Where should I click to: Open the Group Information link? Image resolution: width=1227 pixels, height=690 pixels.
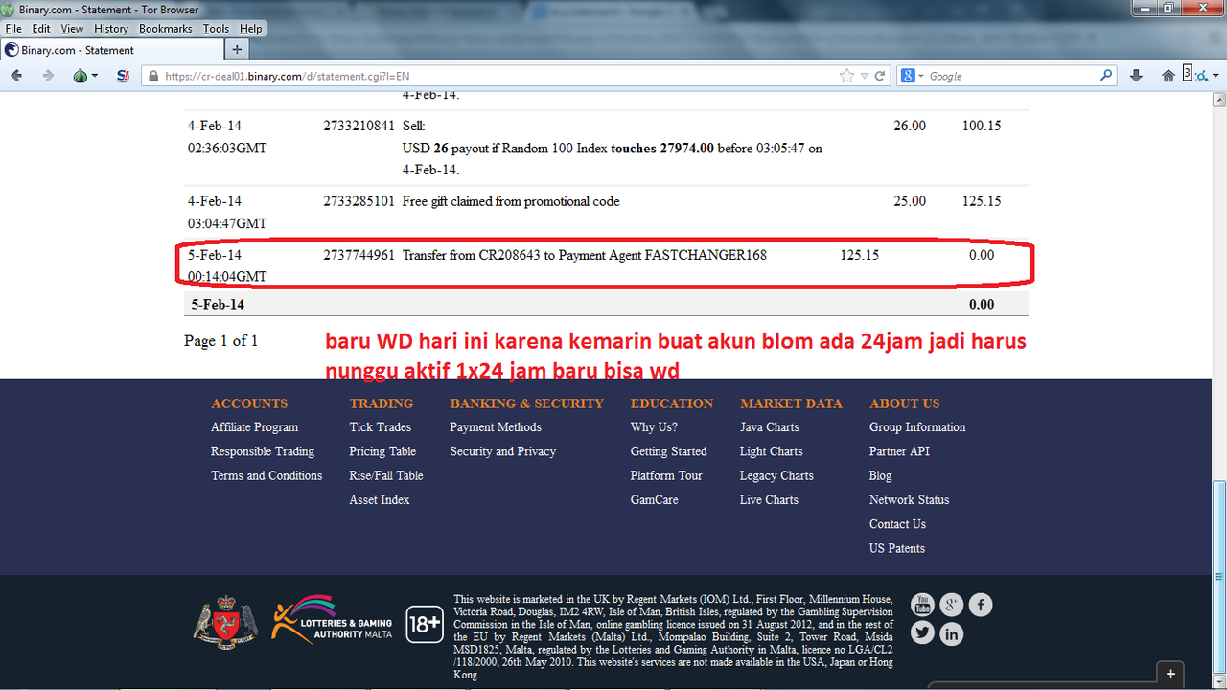917,427
